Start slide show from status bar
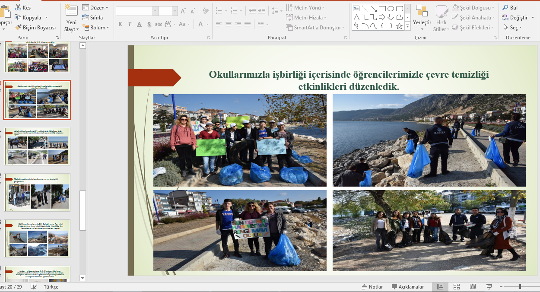This screenshot has height=292, width=540. 489,287
